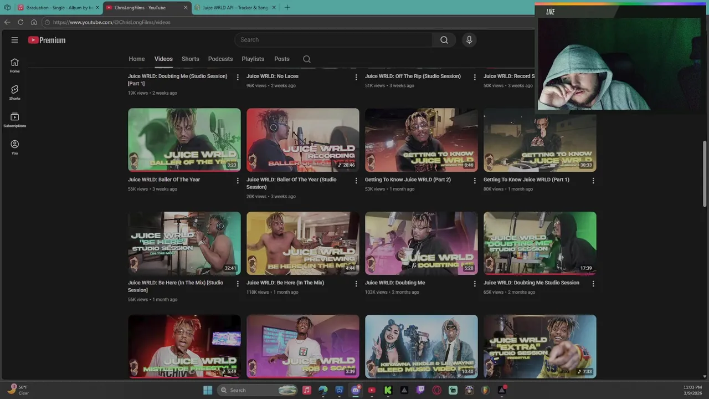Screen dimensions: 709x399
Task: Play the Baller Of The Year 3:23 thumbnail
Action: pos(184,140)
